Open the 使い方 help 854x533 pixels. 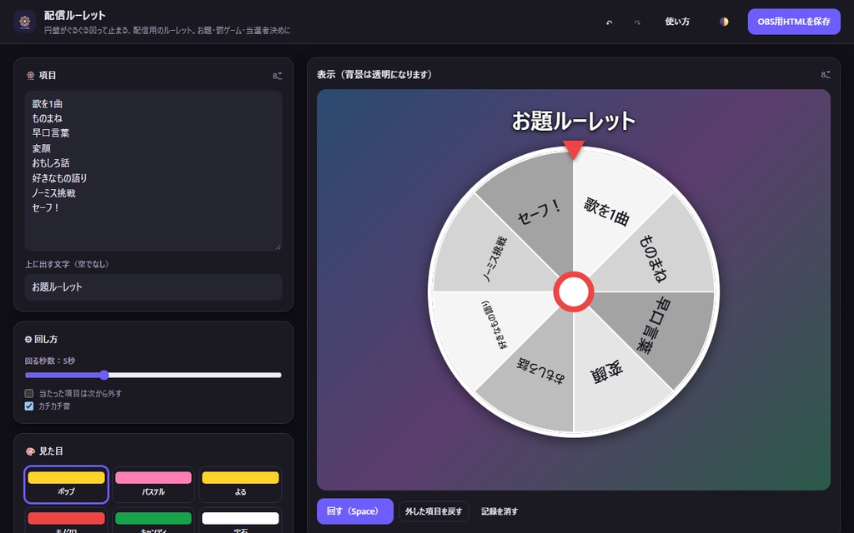point(677,22)
